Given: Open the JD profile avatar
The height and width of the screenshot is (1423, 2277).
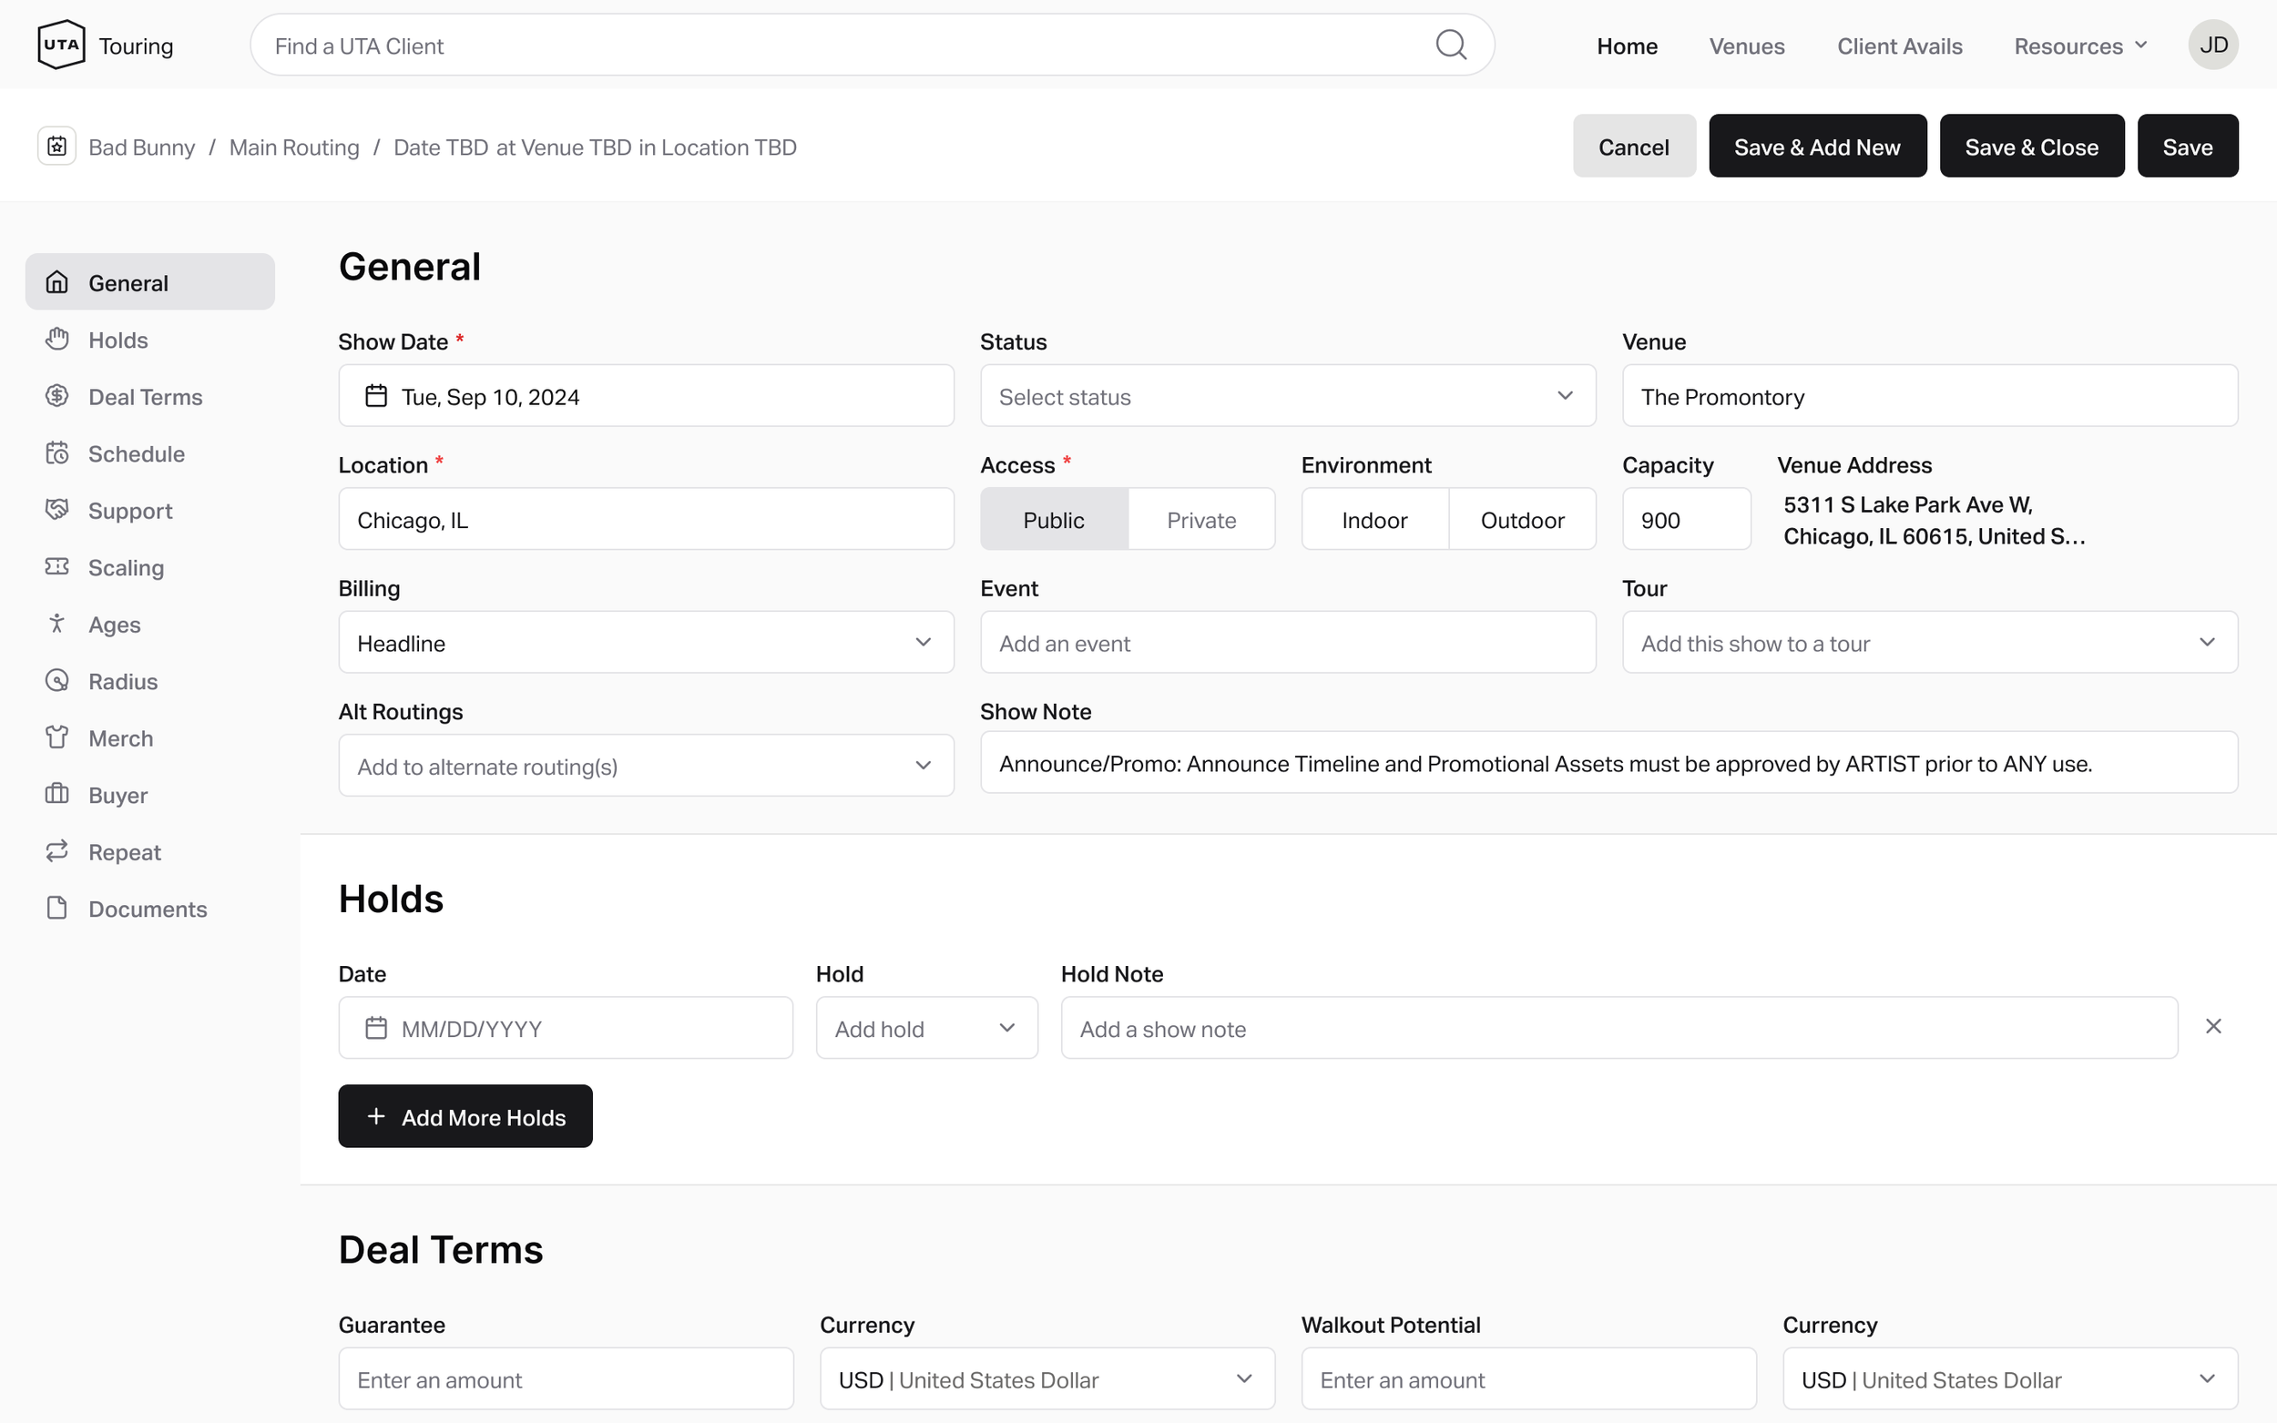Looking at the screenshot, I should (2213, 45).
